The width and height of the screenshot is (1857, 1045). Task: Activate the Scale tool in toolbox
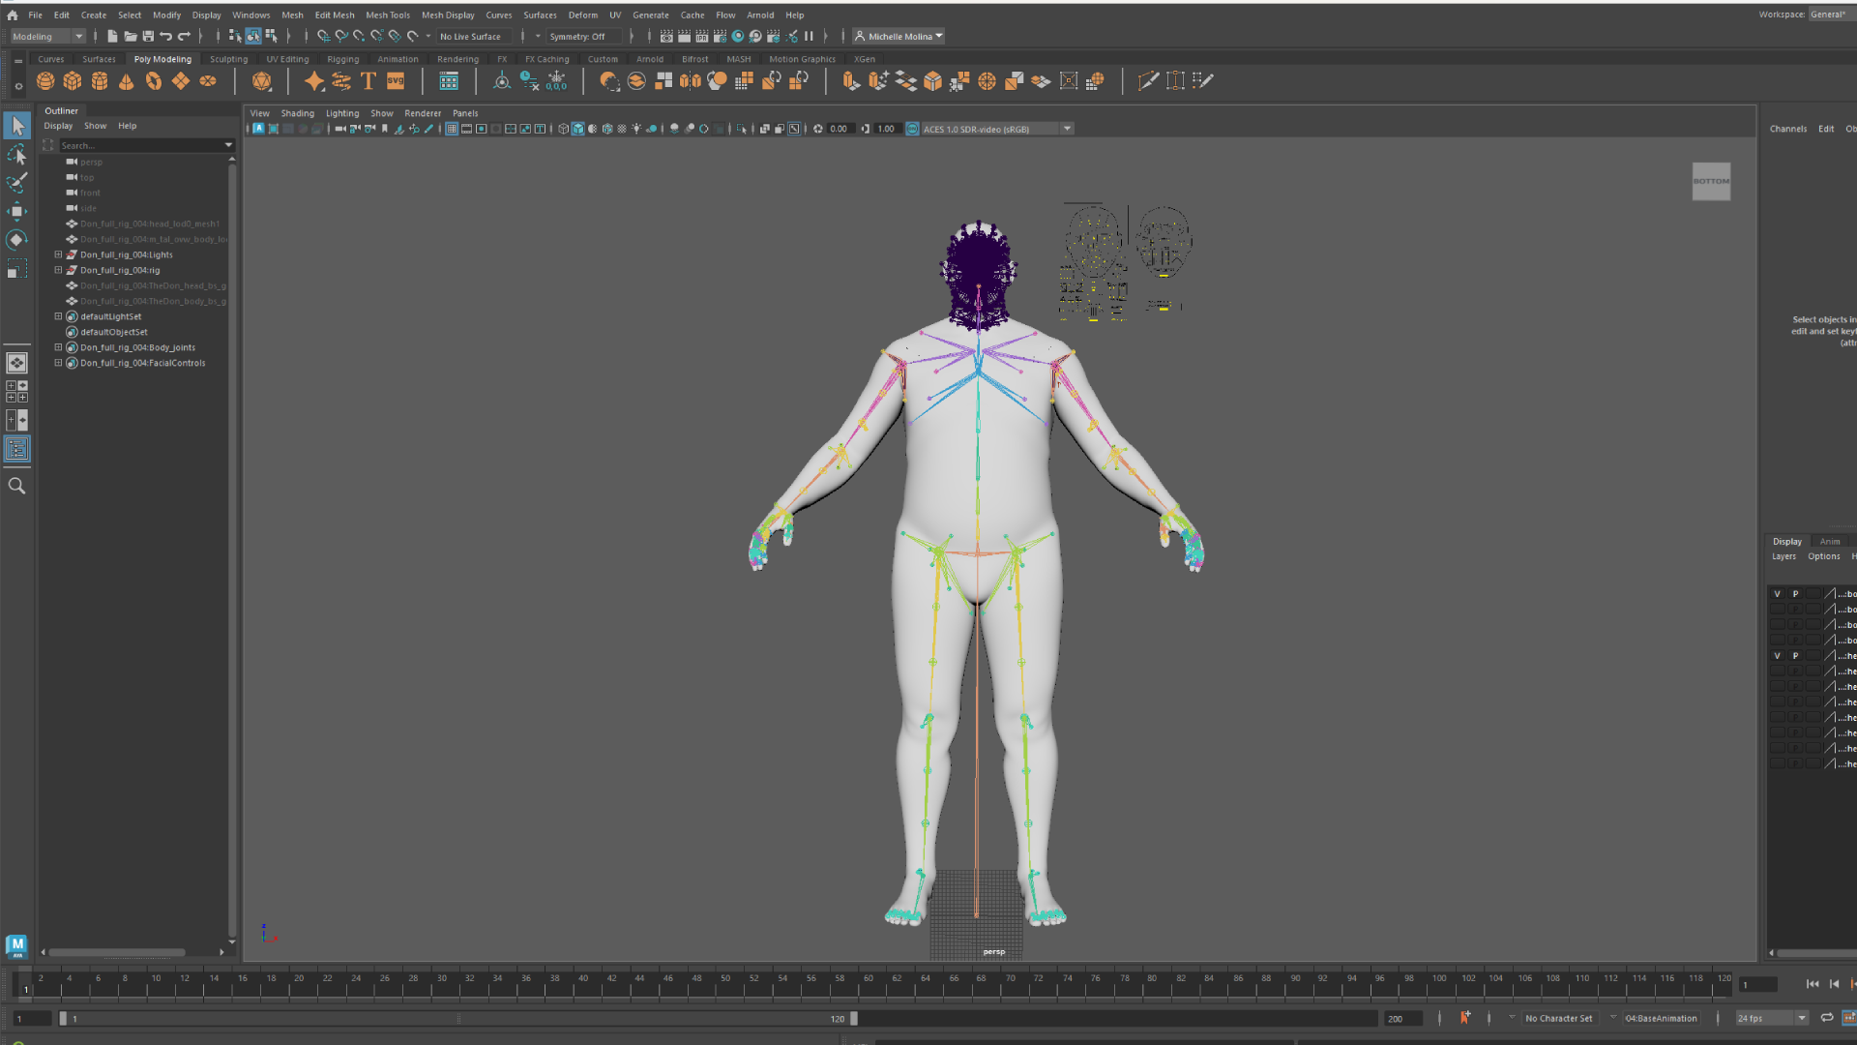(x=17, y=268)
